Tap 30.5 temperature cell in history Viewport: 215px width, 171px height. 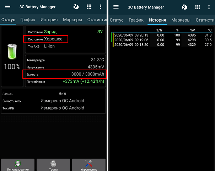[x=208, y=40]
